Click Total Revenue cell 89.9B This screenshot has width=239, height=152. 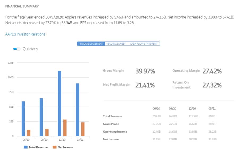coord(212,116)
